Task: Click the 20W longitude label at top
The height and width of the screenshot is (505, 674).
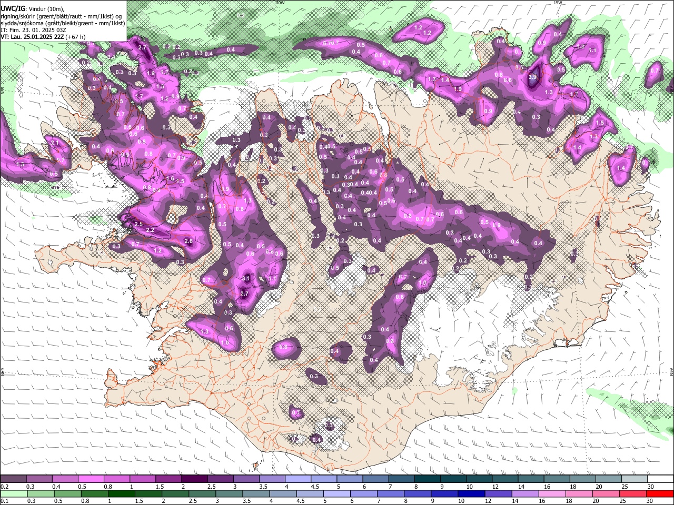Action: point(280,3)
